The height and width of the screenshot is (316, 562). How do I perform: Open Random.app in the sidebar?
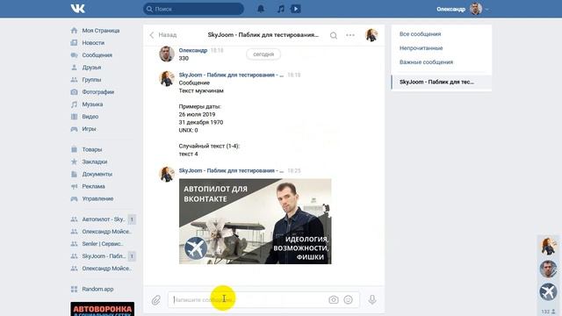click(x=97, y=289)
